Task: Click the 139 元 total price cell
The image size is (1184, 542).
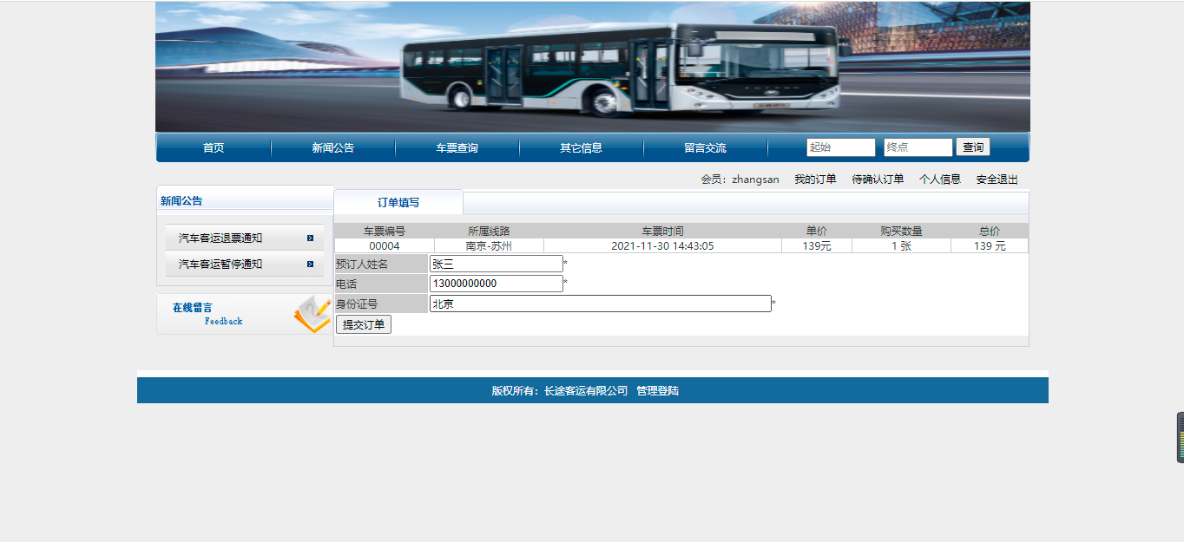Action: click(x=990, y=246)
